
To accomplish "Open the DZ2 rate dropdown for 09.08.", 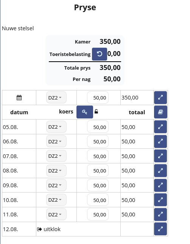I will click(56, 185).
